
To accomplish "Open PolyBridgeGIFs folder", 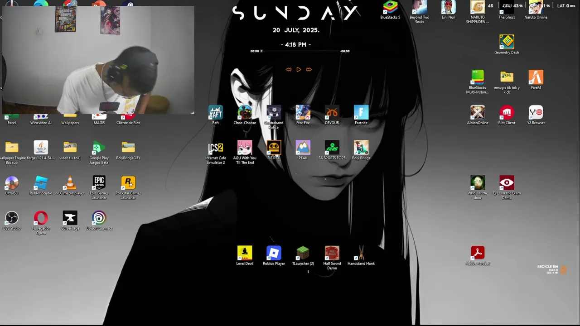I will pyautogui.click(x=128, y=149).
